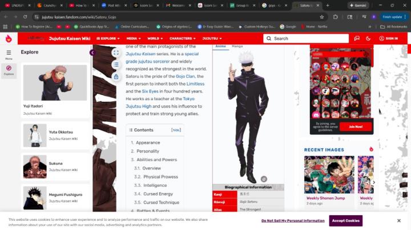Click the Fandom flame logo icon
Screen dimensions: 411x230
point(9,38)
